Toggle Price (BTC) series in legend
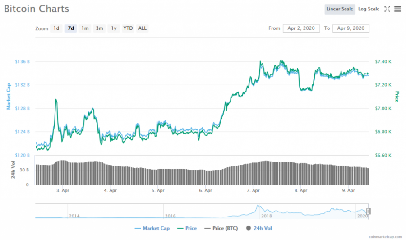This screenshot has height=240, width=406. point(221,228)
